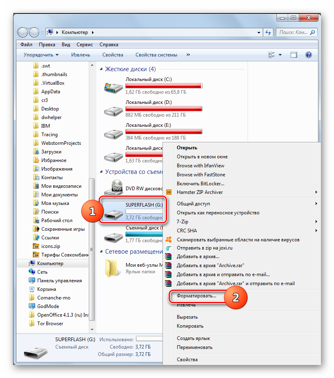Image resolution: width=334 pixels, height=378 pixels.
Task: Expand the view options dropdown arrow
Action: (280, 55)
